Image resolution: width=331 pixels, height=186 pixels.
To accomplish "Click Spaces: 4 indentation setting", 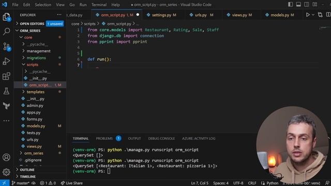I will point(221,183).
